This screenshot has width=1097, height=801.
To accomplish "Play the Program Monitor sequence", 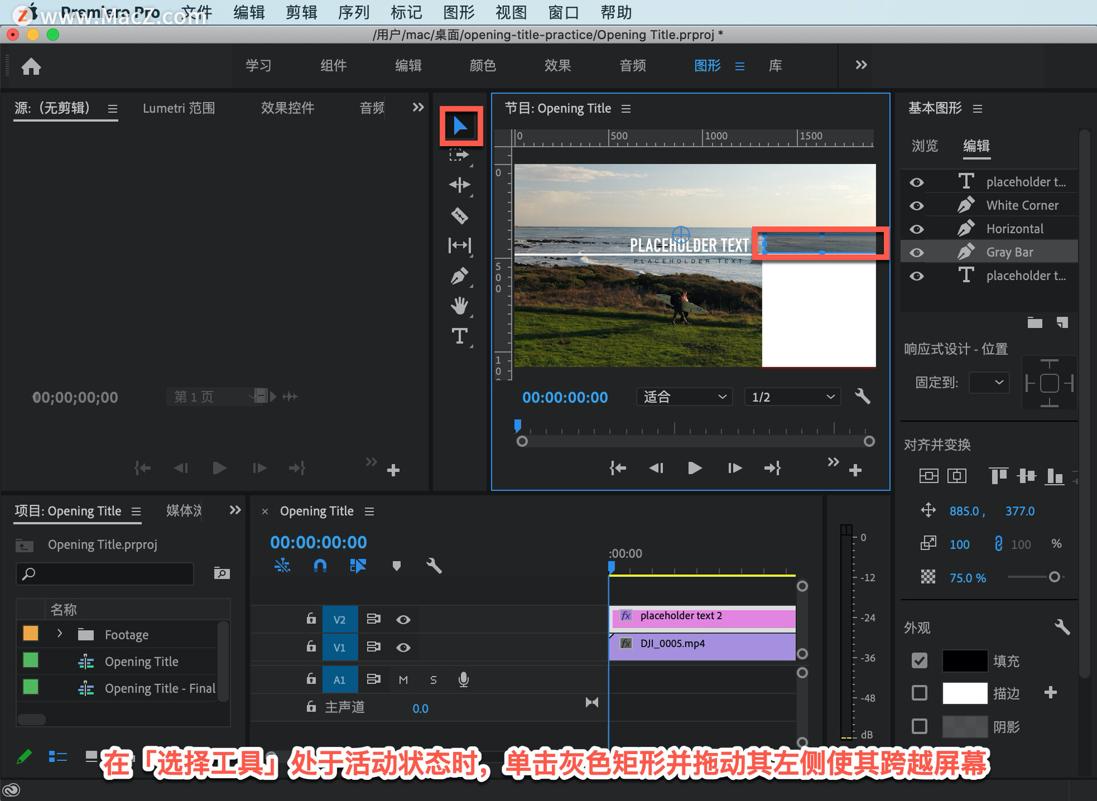I will point(694,468).
